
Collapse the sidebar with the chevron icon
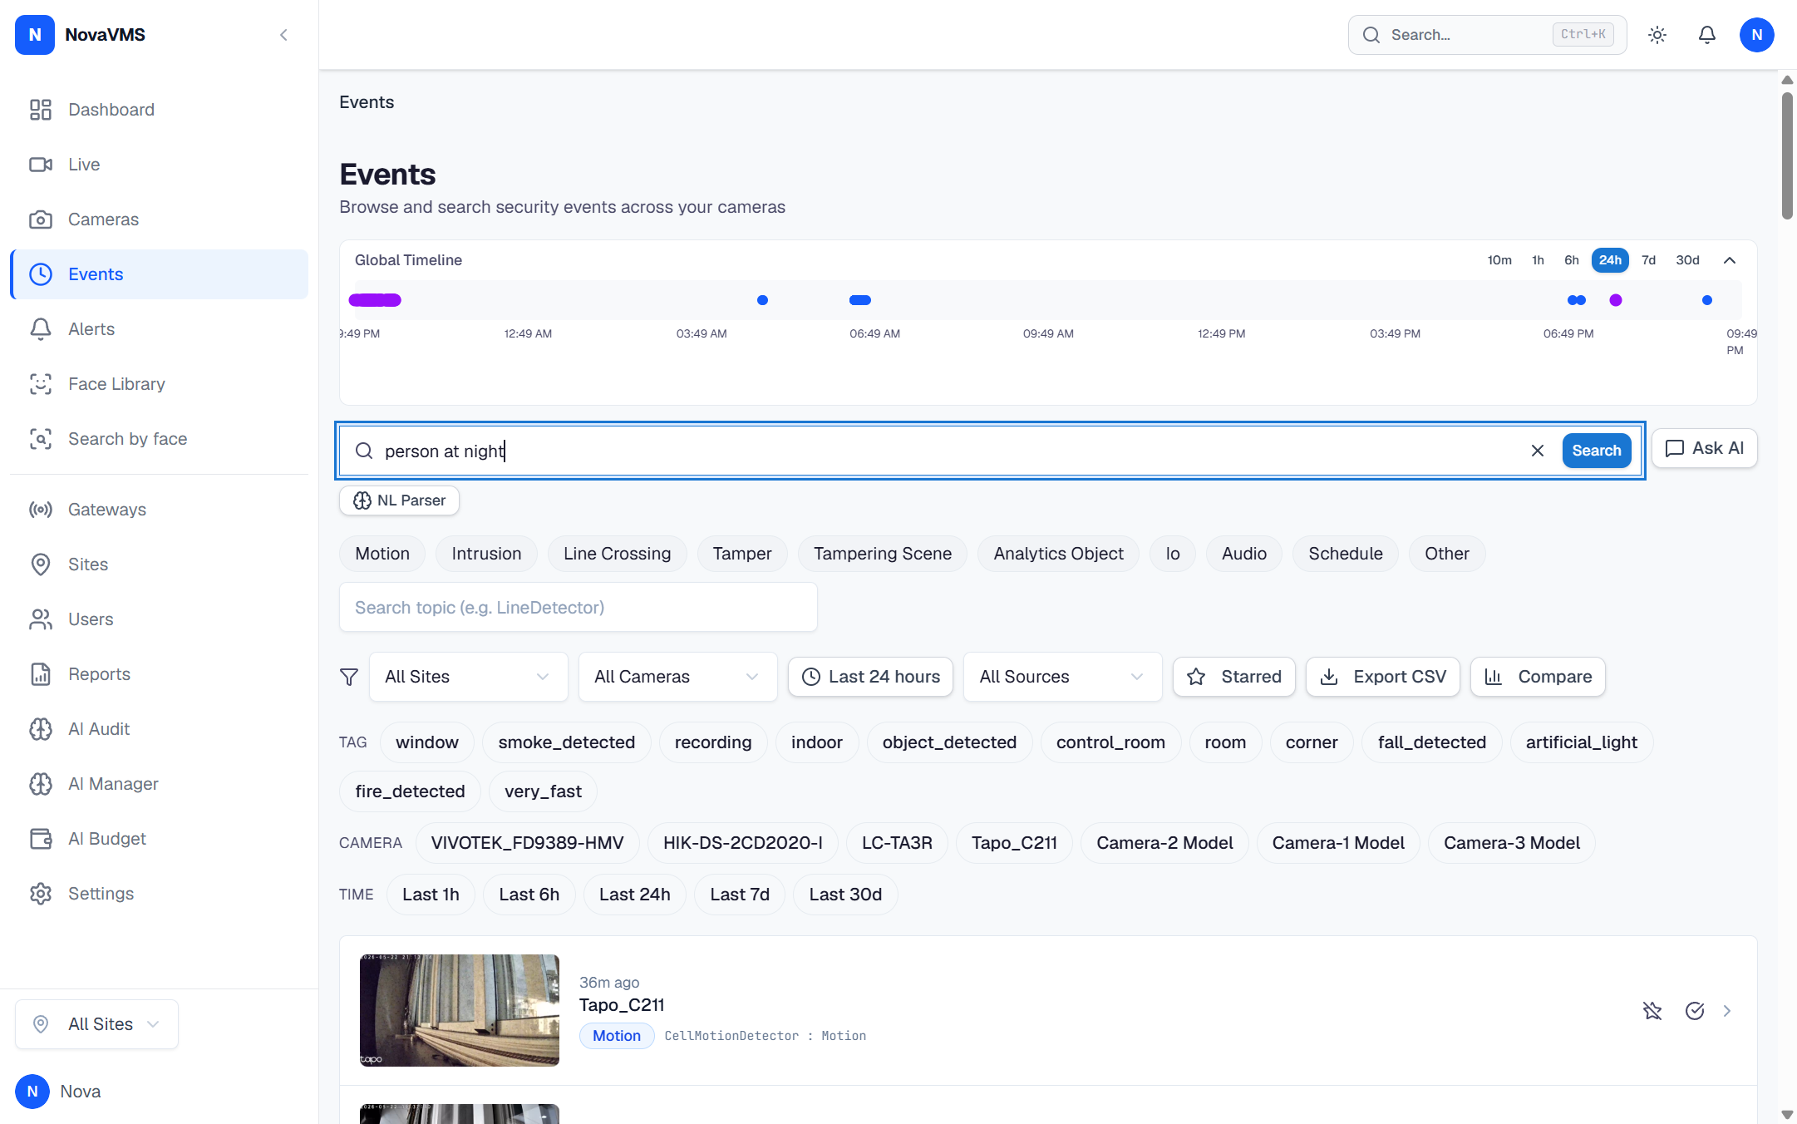pos(283,35)
